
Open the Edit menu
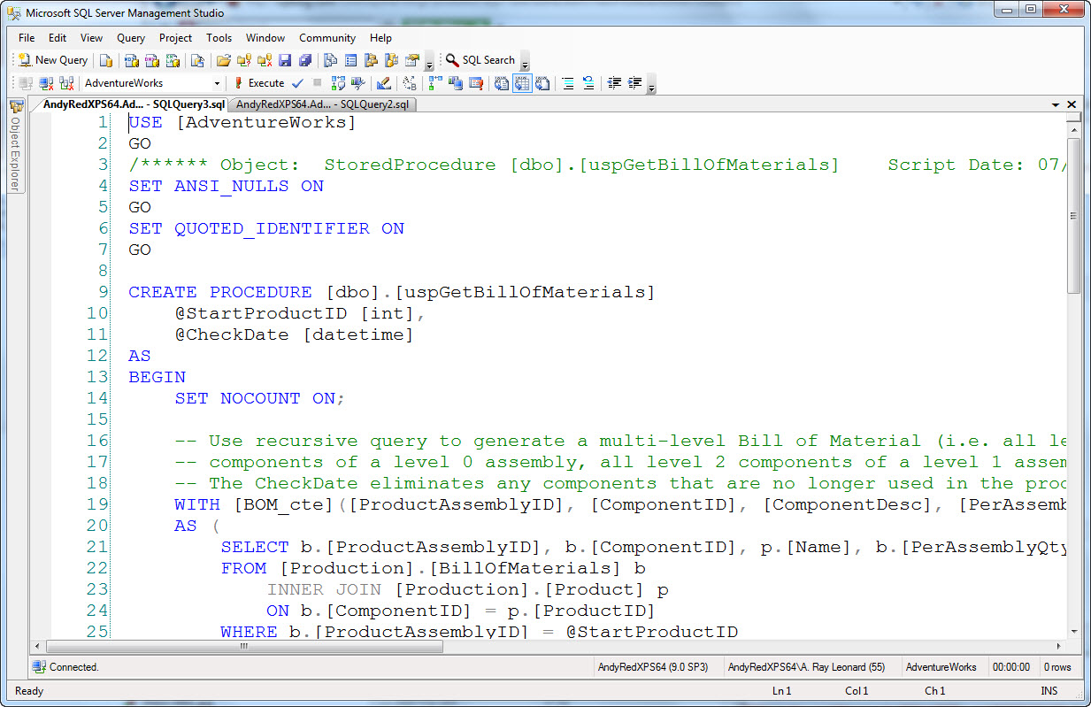[58, 38]
